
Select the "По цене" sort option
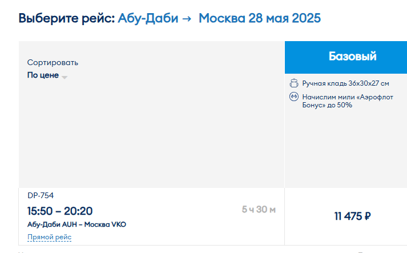click(43, 75)
